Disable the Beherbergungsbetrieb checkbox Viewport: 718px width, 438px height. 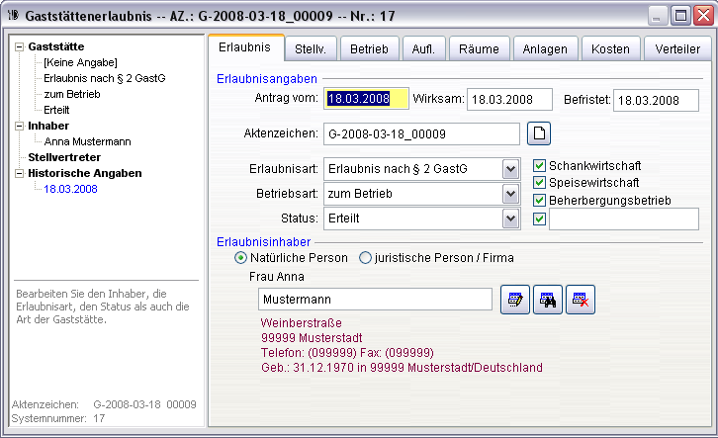[539, 200]
